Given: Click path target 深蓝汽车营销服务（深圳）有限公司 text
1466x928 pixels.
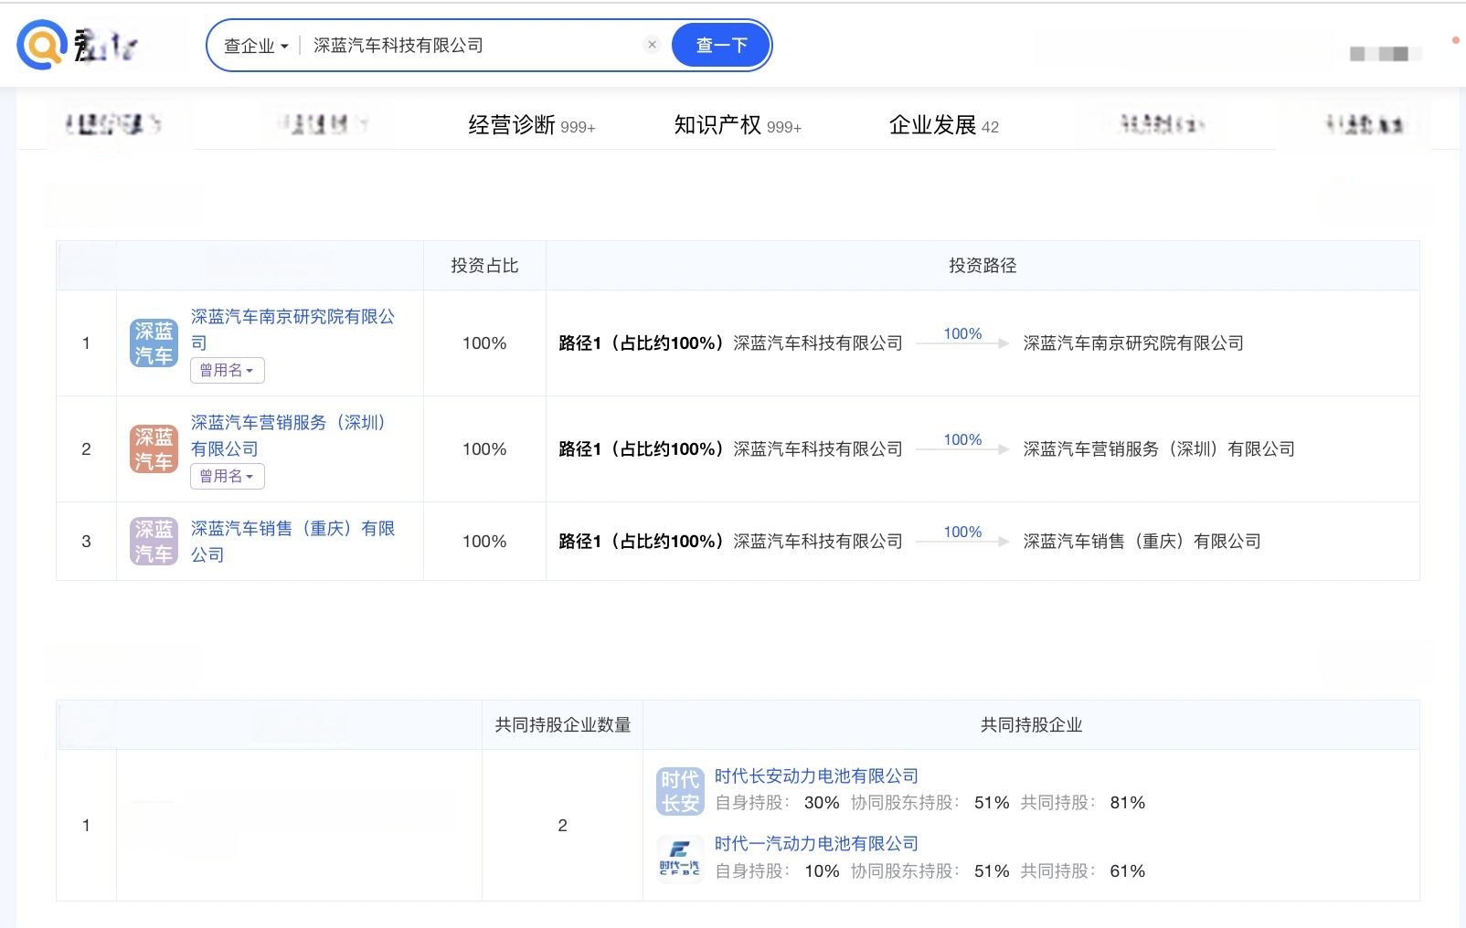Looking at the screenshot, I should click(1159, 449).
